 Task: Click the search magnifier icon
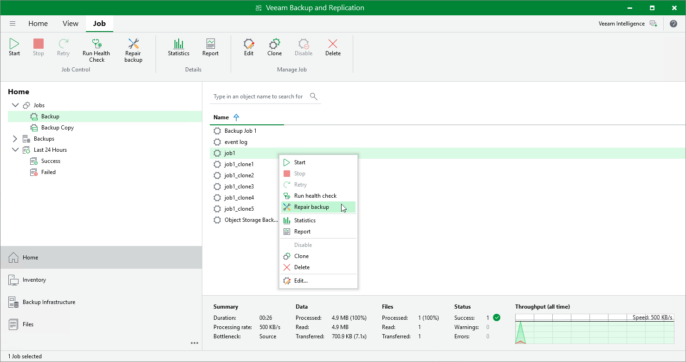click(x=314, y=97)
